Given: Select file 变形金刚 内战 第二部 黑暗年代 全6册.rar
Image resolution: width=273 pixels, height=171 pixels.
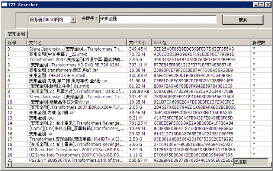Looking at the screenshot, I should point(68,81).
